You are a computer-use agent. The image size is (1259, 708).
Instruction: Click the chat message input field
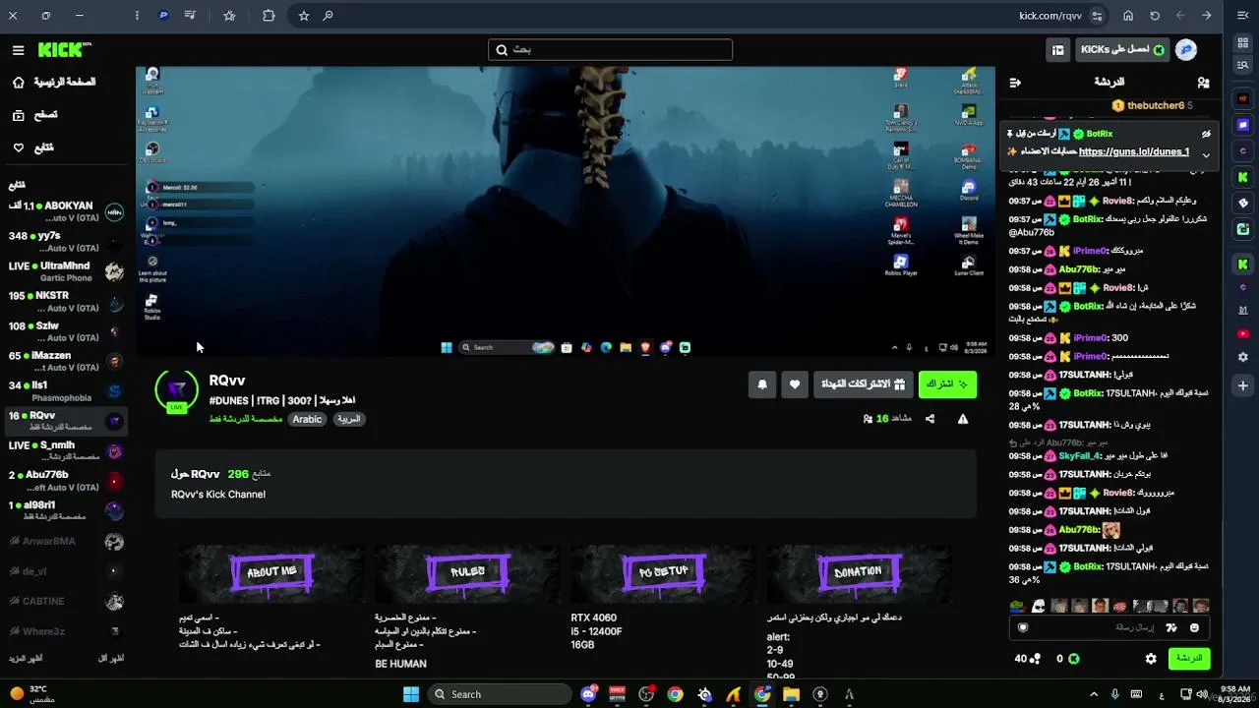tap(1110, 627)
